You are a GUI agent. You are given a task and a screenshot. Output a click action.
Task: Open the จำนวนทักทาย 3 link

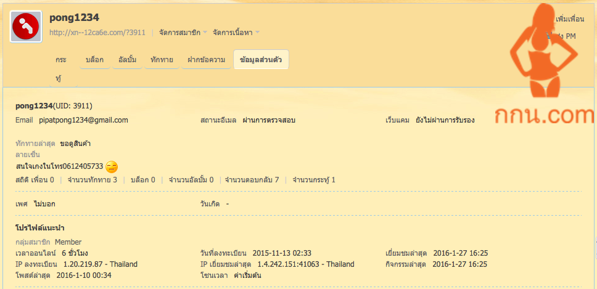(x=92, y=179)
